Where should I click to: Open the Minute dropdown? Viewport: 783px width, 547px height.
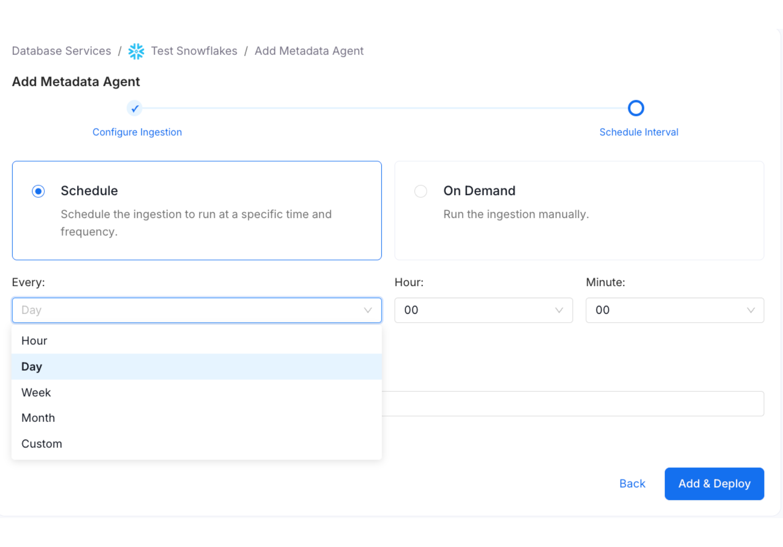[x=674, y=310]
